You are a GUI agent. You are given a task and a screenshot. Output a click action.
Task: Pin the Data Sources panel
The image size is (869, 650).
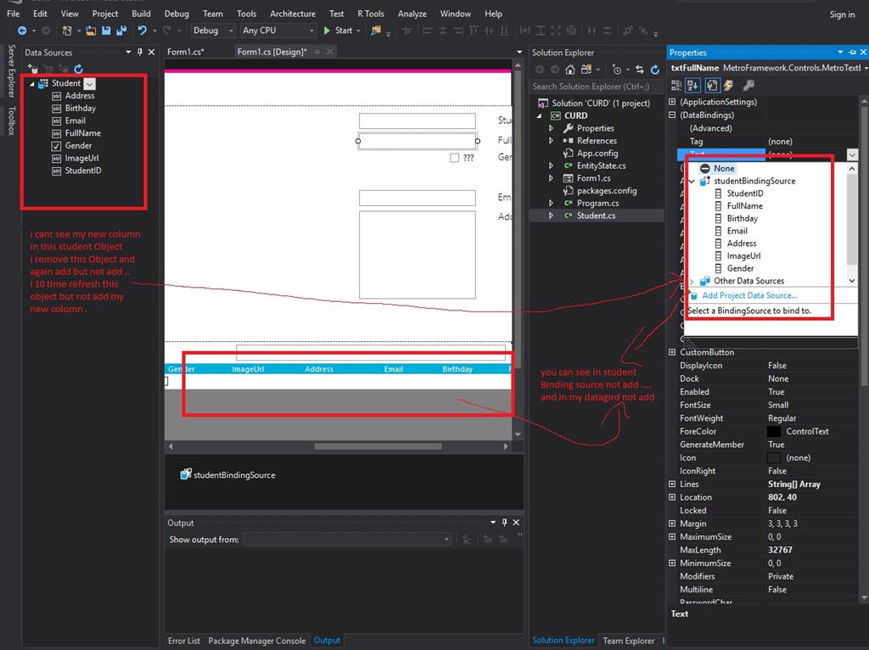click(x=140, y=52)
